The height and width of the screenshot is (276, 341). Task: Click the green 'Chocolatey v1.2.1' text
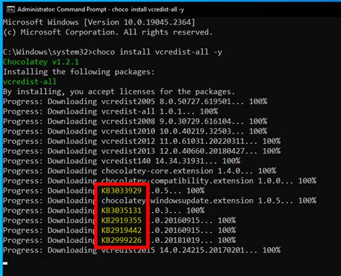coord(41,62)
